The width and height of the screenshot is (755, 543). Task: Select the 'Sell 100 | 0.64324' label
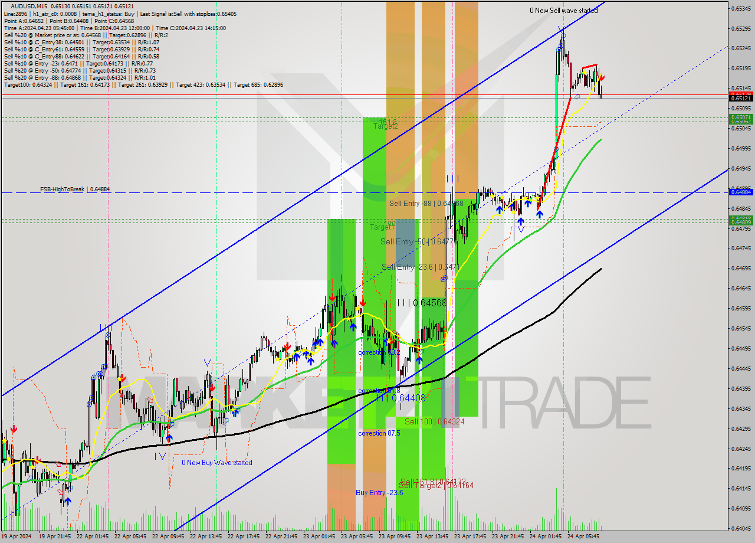coord(434,421)
